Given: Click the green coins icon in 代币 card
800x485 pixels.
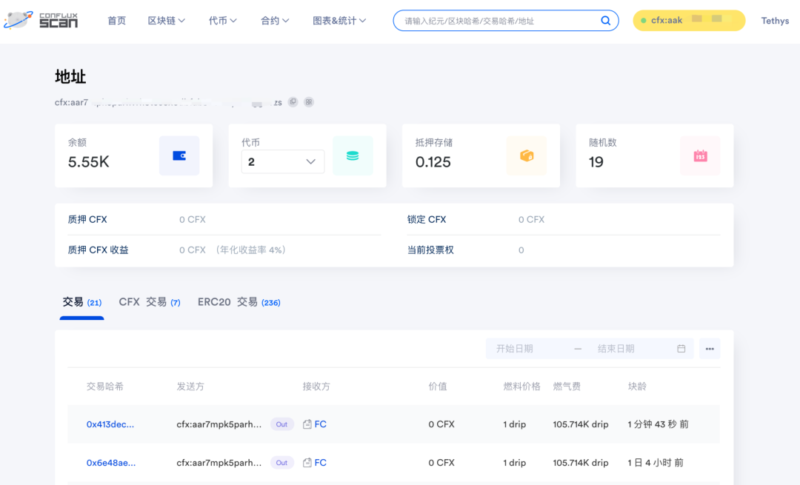Looking at the screenshot, I should point(353,155).
